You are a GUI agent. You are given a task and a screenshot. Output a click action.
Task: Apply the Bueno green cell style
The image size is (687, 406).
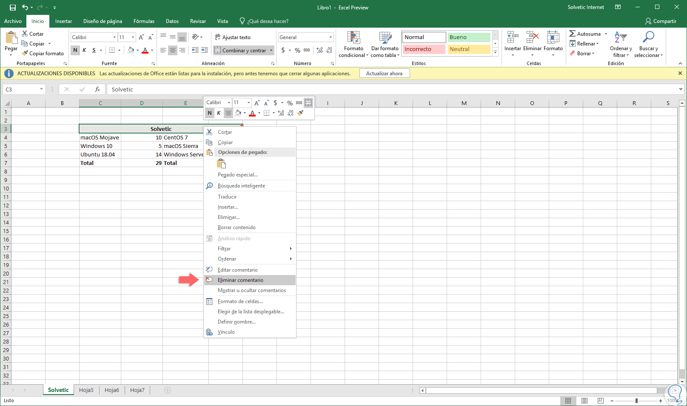[469, 37]
